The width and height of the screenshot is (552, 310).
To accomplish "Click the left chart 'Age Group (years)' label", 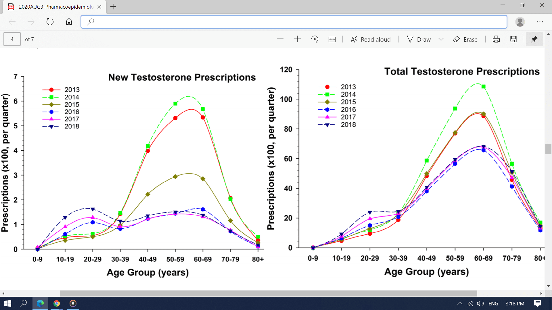I will tap(148, 272).
